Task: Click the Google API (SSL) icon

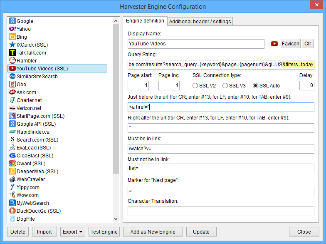Action: coord(12,124)
